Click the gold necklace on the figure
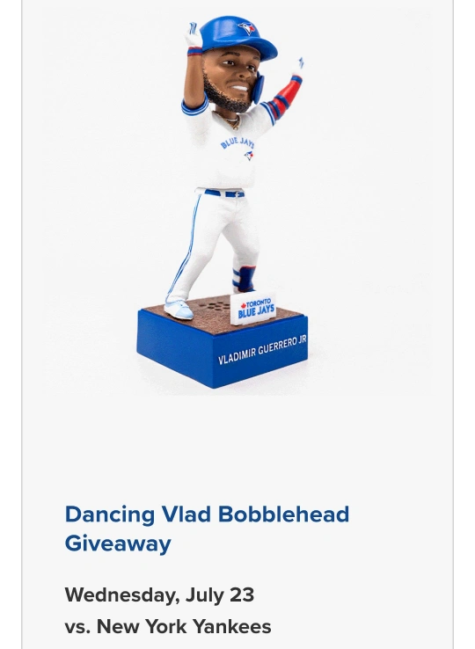The image size is (475, 649). (230, 120)
